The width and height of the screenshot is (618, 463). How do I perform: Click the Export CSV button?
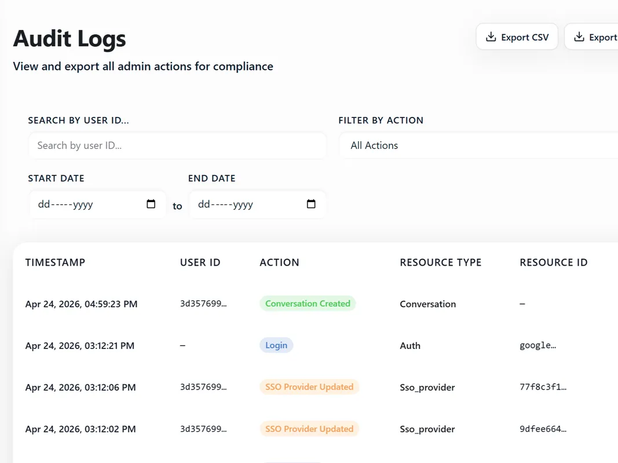pos(517,37)
